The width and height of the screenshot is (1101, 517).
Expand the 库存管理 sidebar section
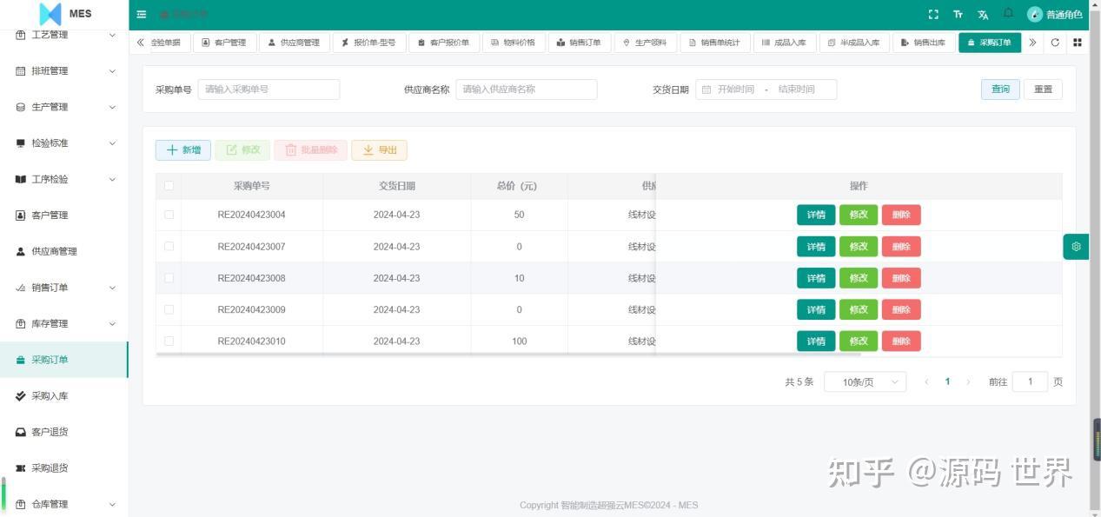[x=65, y=323]
